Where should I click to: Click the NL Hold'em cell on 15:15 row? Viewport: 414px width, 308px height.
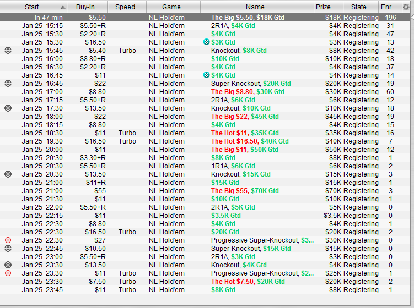coord(166,26)
